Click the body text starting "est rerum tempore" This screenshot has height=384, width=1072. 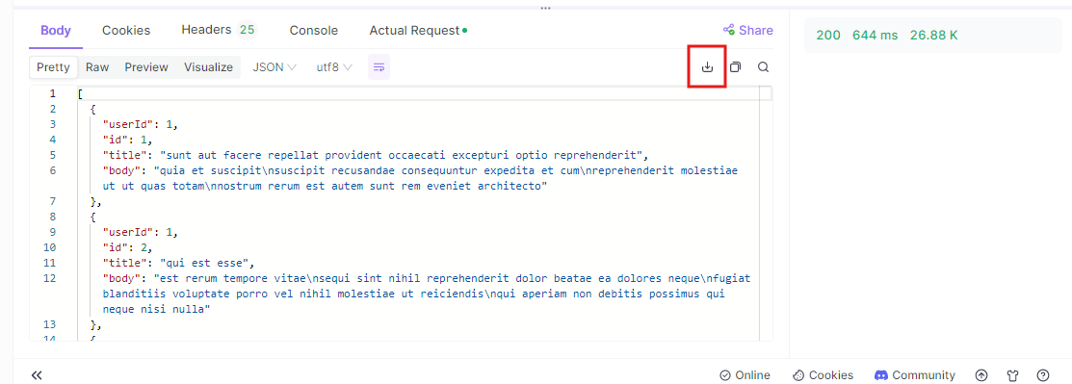(427, 294)
